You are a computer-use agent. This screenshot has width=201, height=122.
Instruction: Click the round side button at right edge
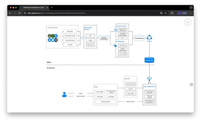[x=192, y=85]
